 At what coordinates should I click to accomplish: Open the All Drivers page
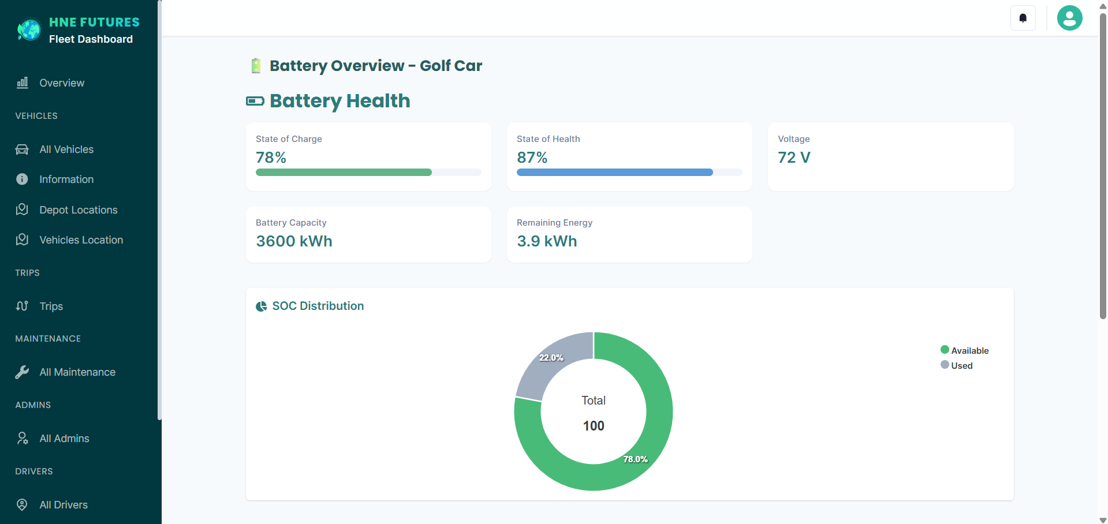click(63, 504)
